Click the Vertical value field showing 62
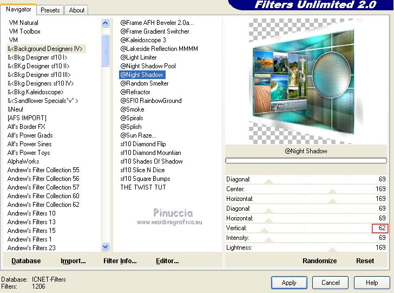The image size is (394, 293). [x=380, y=228]
